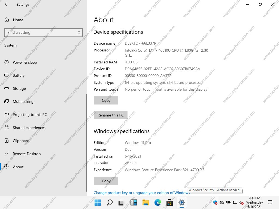Launch File Explorer from taskbar
The width and height of the screenshot is (279, 209).
coord(146,202)
